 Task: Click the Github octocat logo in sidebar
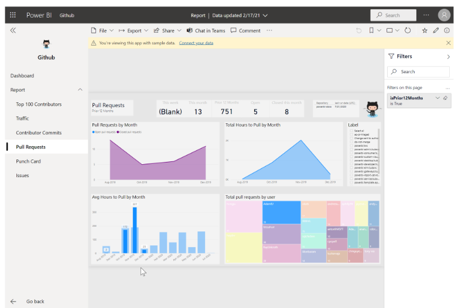(x=46, y=44)
